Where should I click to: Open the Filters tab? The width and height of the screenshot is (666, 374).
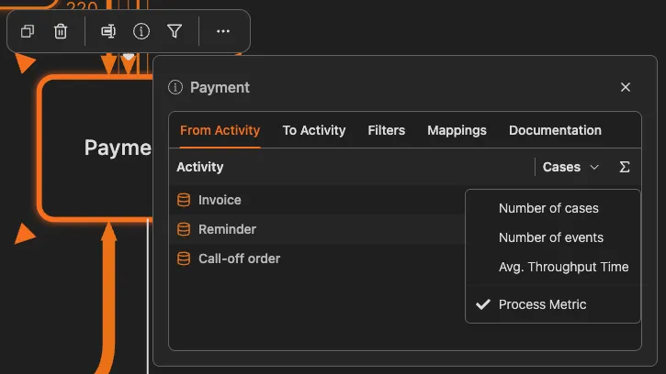click(x=387, y=130)
